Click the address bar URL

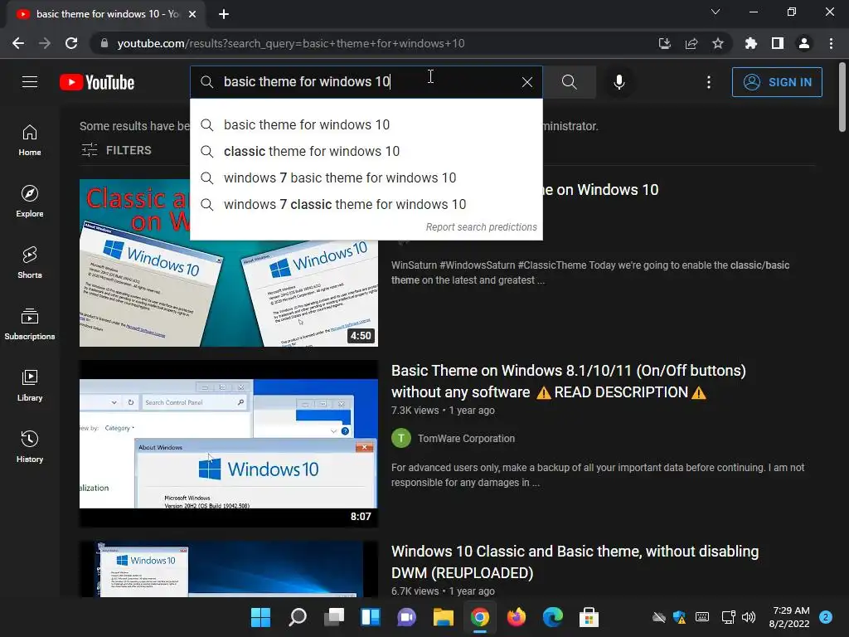point(291,43)
